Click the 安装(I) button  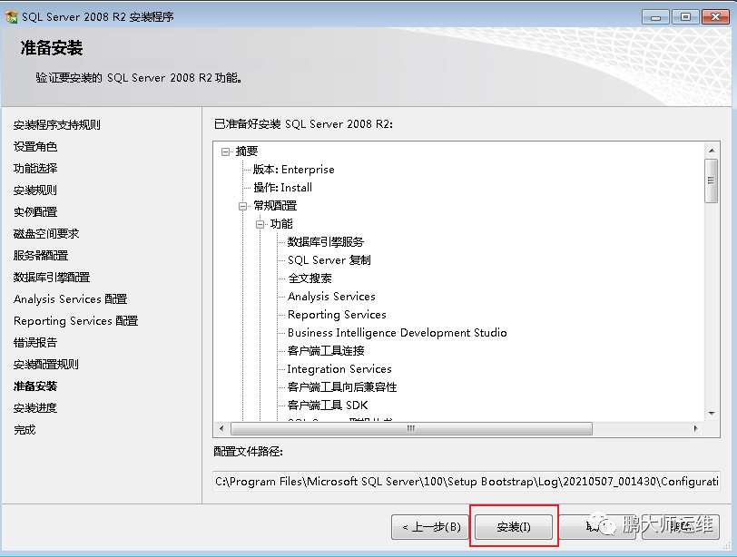514,527
